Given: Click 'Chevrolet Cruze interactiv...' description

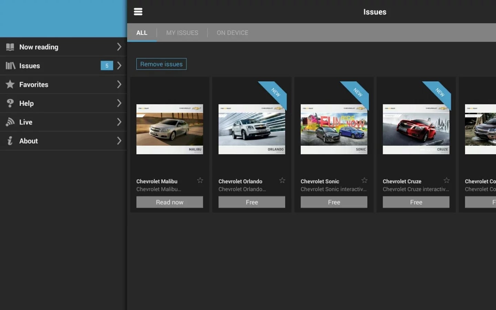Looking at the screenshot, I should (x=416, y=189).
